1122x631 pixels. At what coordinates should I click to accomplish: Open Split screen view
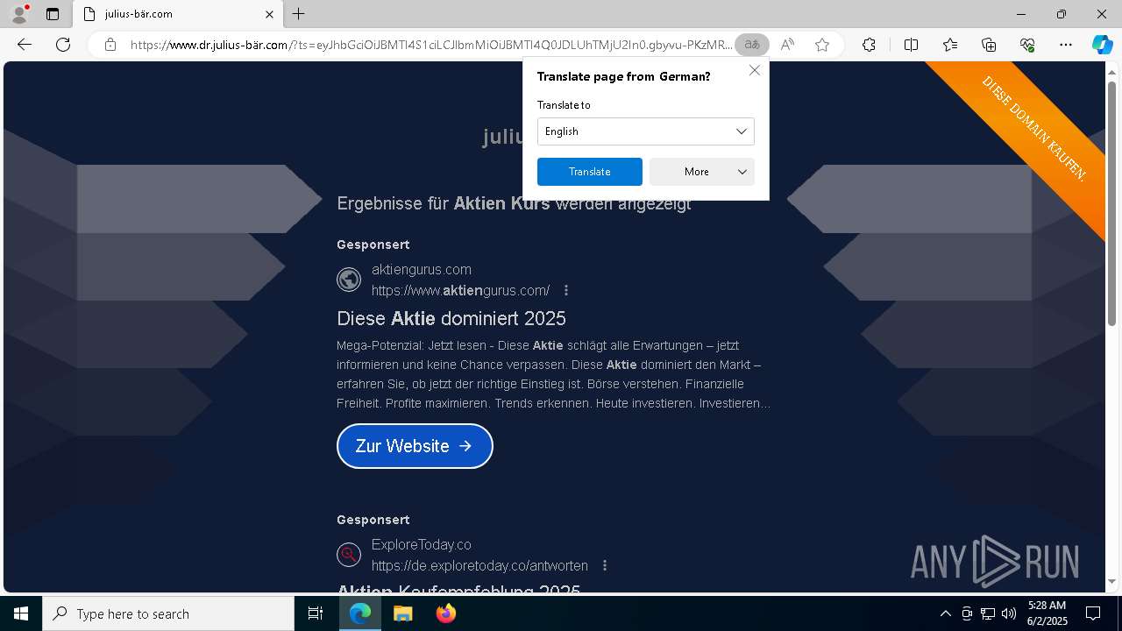tap(911, 45)
